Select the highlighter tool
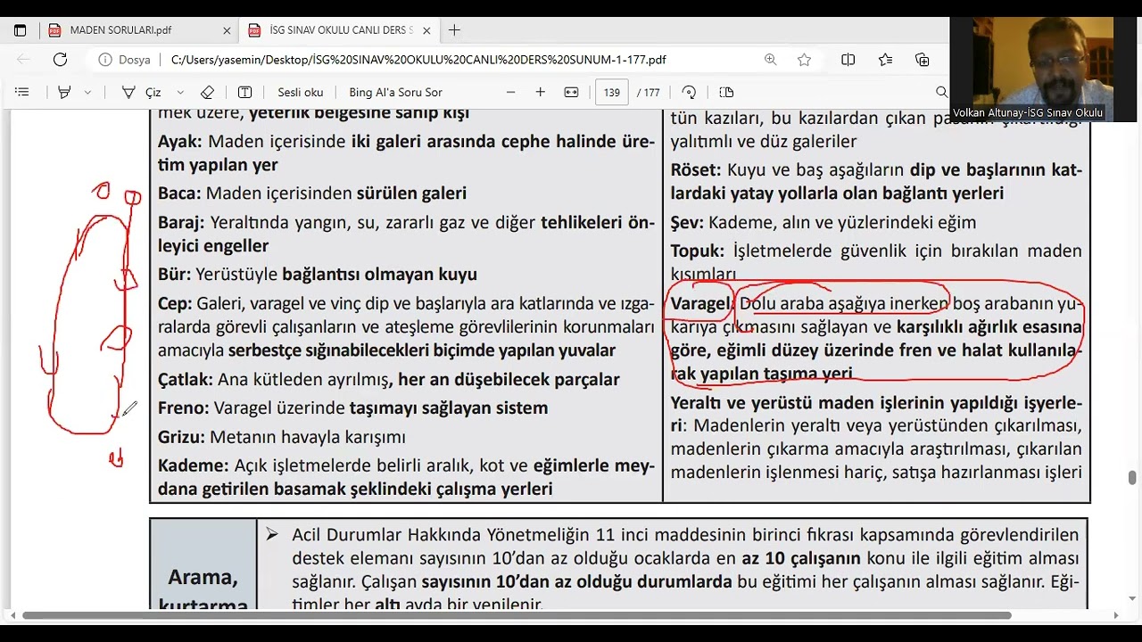 (64, 92)
